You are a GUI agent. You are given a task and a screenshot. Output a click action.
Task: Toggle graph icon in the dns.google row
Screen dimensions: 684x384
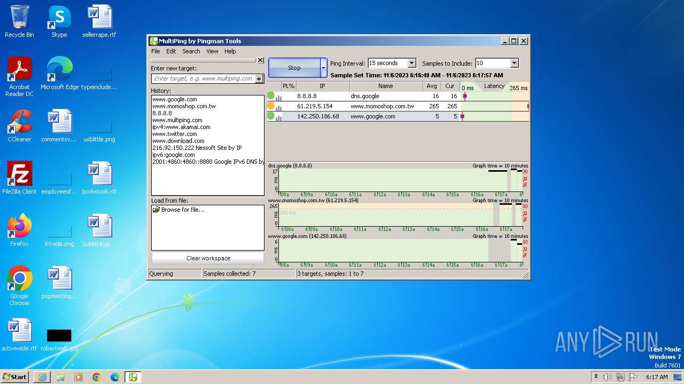tap(278, 97)
